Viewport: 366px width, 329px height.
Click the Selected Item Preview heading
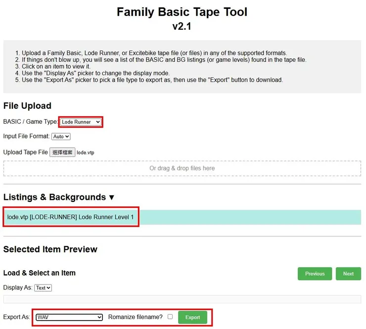[50, 249]
